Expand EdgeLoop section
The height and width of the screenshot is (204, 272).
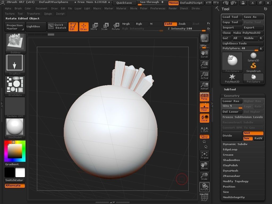tap(230, 149)
